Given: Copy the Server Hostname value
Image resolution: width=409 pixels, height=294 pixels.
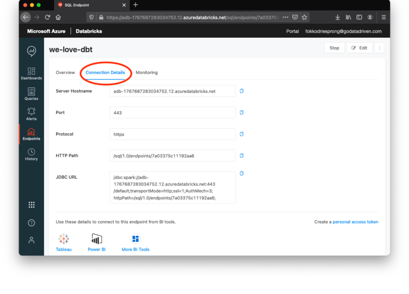Looking at the screenshot, I should coord(242,91).
